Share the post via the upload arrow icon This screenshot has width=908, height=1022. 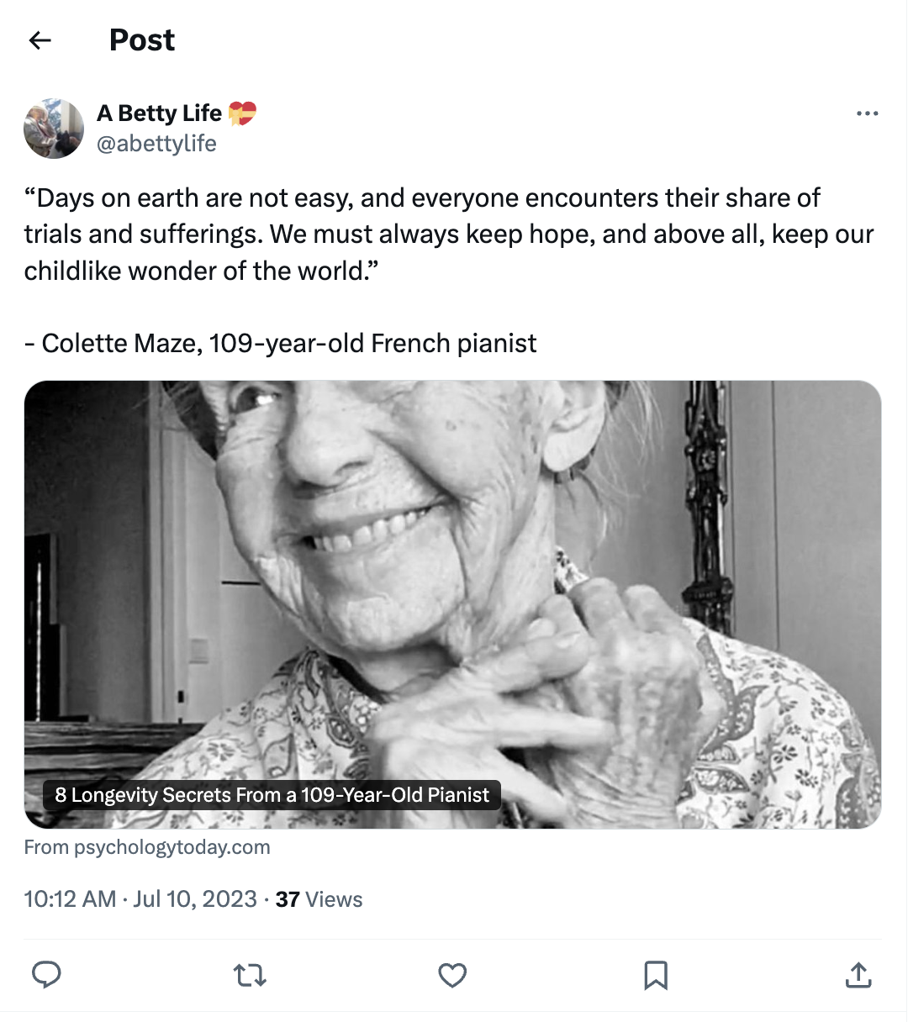click(x=858, y=975)
